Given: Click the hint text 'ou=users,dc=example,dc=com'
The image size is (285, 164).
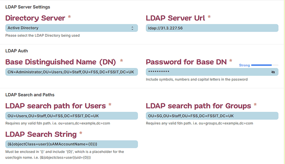Looking at the screenshot, I should coord(84,123).
